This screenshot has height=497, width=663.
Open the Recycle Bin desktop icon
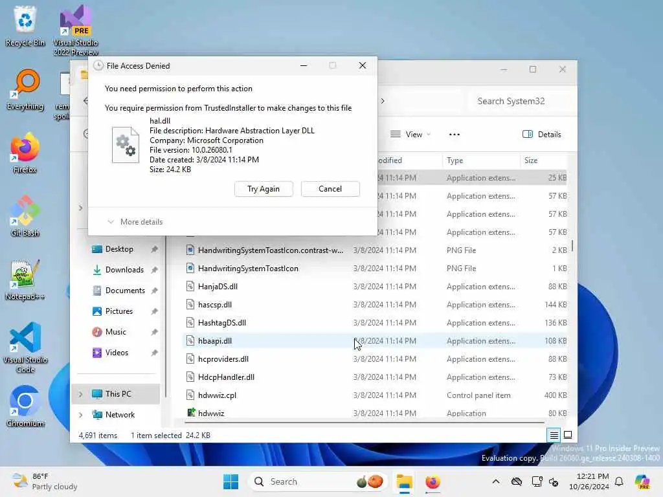tap(25, 26)
